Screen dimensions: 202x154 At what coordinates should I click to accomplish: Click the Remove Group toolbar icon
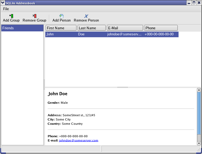point(34,16)
